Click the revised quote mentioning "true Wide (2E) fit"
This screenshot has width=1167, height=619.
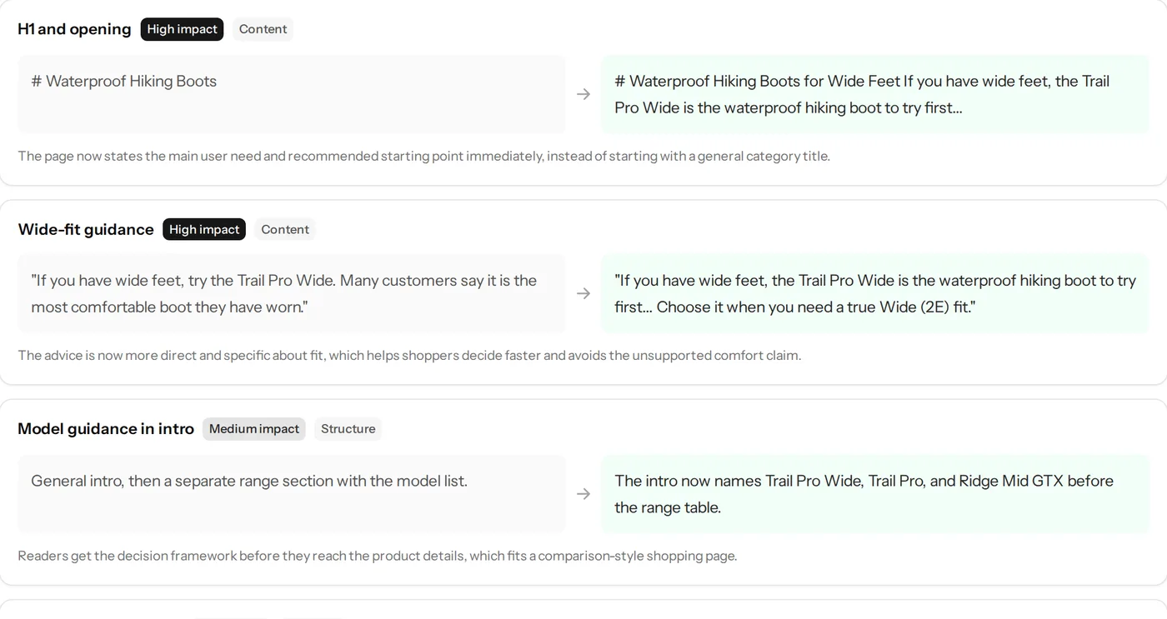[875, 293]
